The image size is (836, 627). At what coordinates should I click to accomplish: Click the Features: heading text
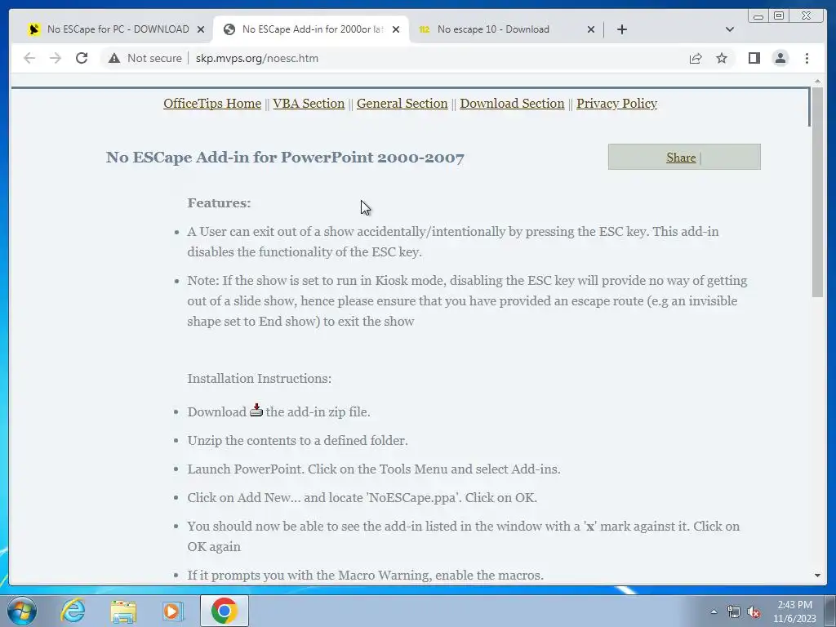pos(219,203)
